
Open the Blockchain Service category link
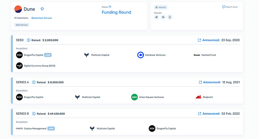click(41, 18)
